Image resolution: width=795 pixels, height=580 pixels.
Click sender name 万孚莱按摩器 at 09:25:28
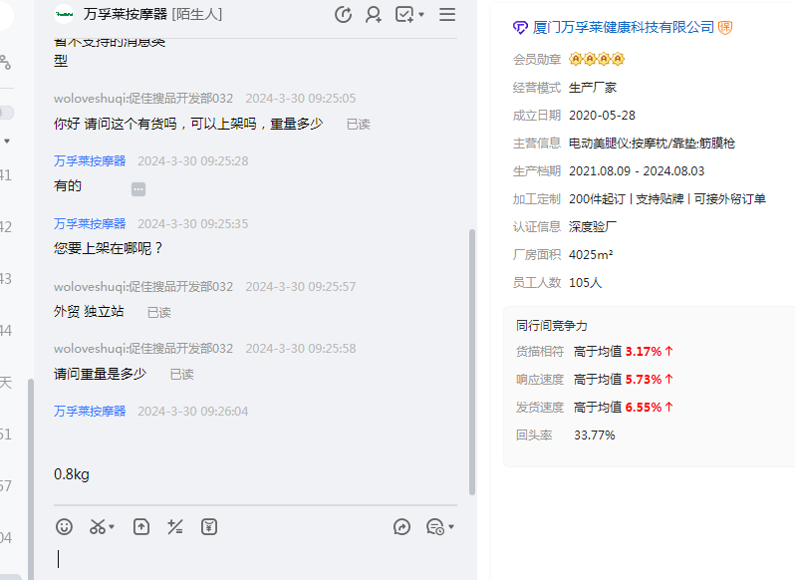point(90,160)
